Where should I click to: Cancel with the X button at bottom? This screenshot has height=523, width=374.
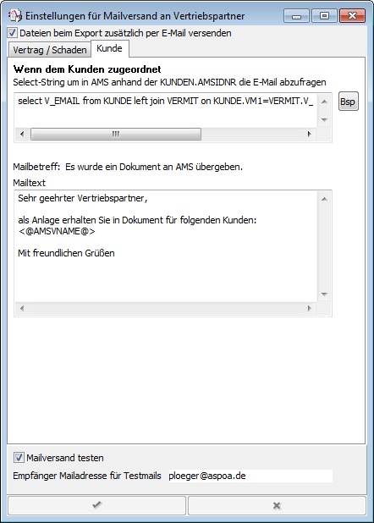pyautogui.click(x=277, y=505)
